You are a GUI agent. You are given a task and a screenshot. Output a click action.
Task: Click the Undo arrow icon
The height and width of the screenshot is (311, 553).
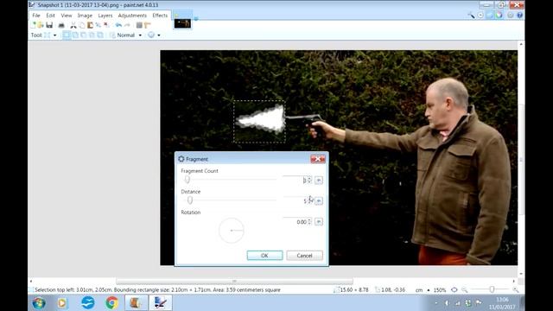(118, 25)
